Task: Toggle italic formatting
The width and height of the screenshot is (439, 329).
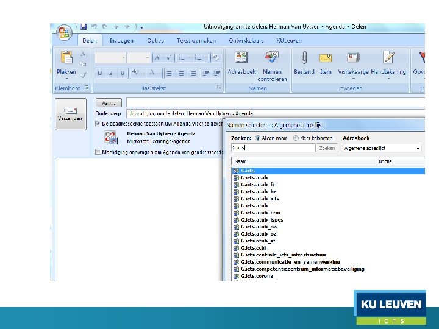Action: click(x=111, y=73)
